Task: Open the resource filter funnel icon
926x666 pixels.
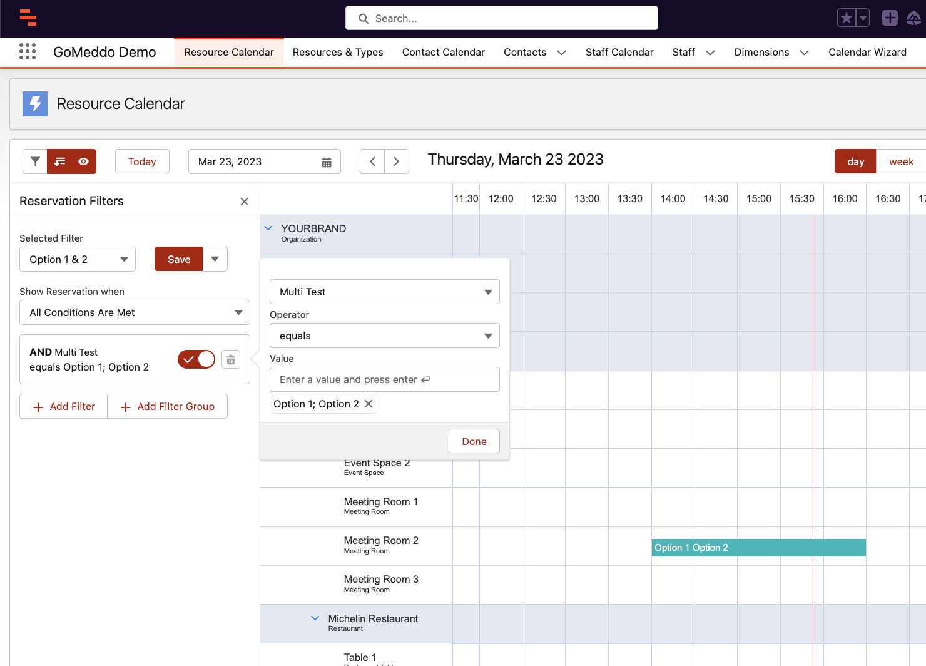Action: (35, 161)
